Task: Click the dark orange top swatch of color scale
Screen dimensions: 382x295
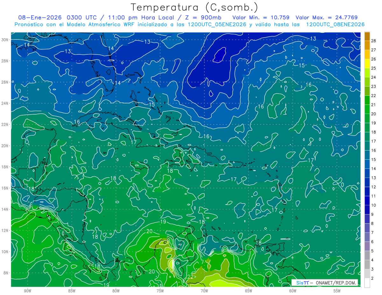Action: 367,36
